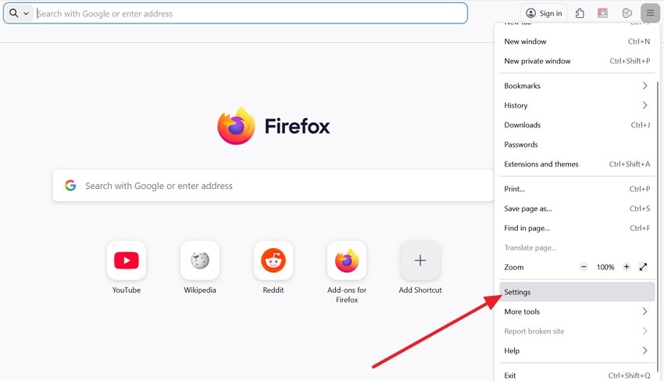Toggle the hamburger application menu button

point(650,13)
